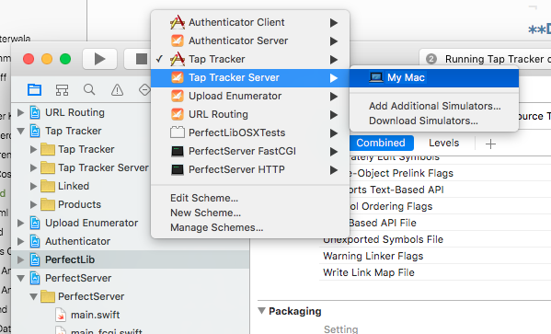
Task: Switch to the Levels view
Action: 443,143
